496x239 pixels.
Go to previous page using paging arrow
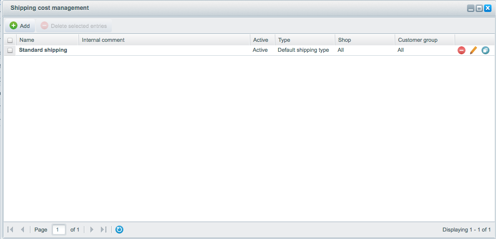tap(22, 230)
